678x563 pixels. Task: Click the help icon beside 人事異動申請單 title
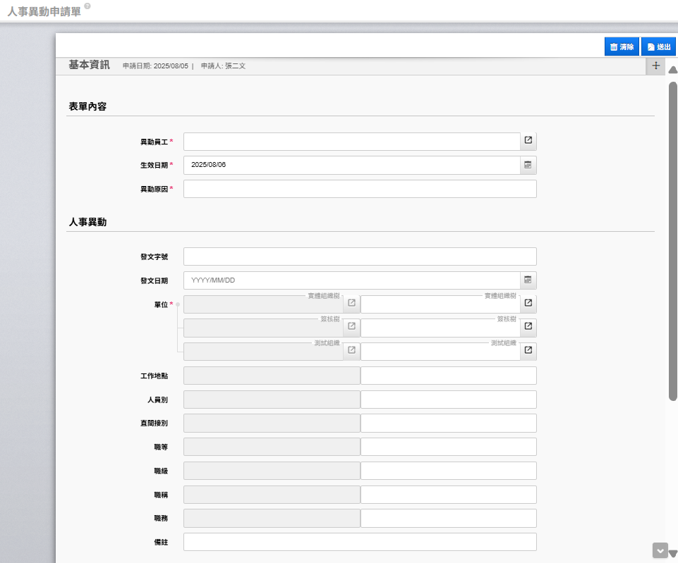87,6
